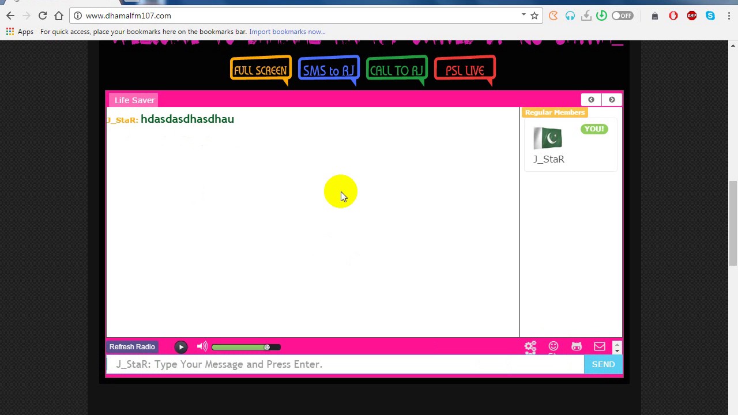Click the Regular Members label
Screen dimensions: 738x415
(555, 112)
